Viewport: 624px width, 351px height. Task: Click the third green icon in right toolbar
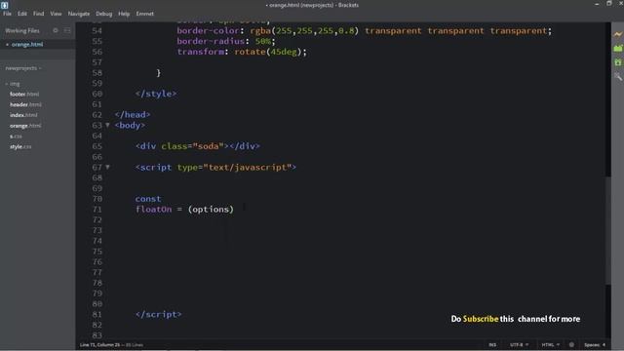pyautogui.click(x=617, y=62)
